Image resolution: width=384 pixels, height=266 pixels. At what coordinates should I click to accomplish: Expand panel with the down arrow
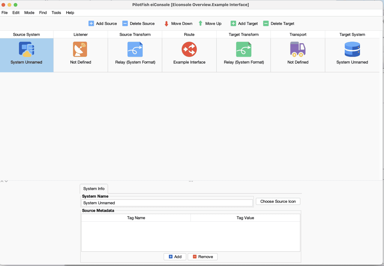[x=6, y=181]
